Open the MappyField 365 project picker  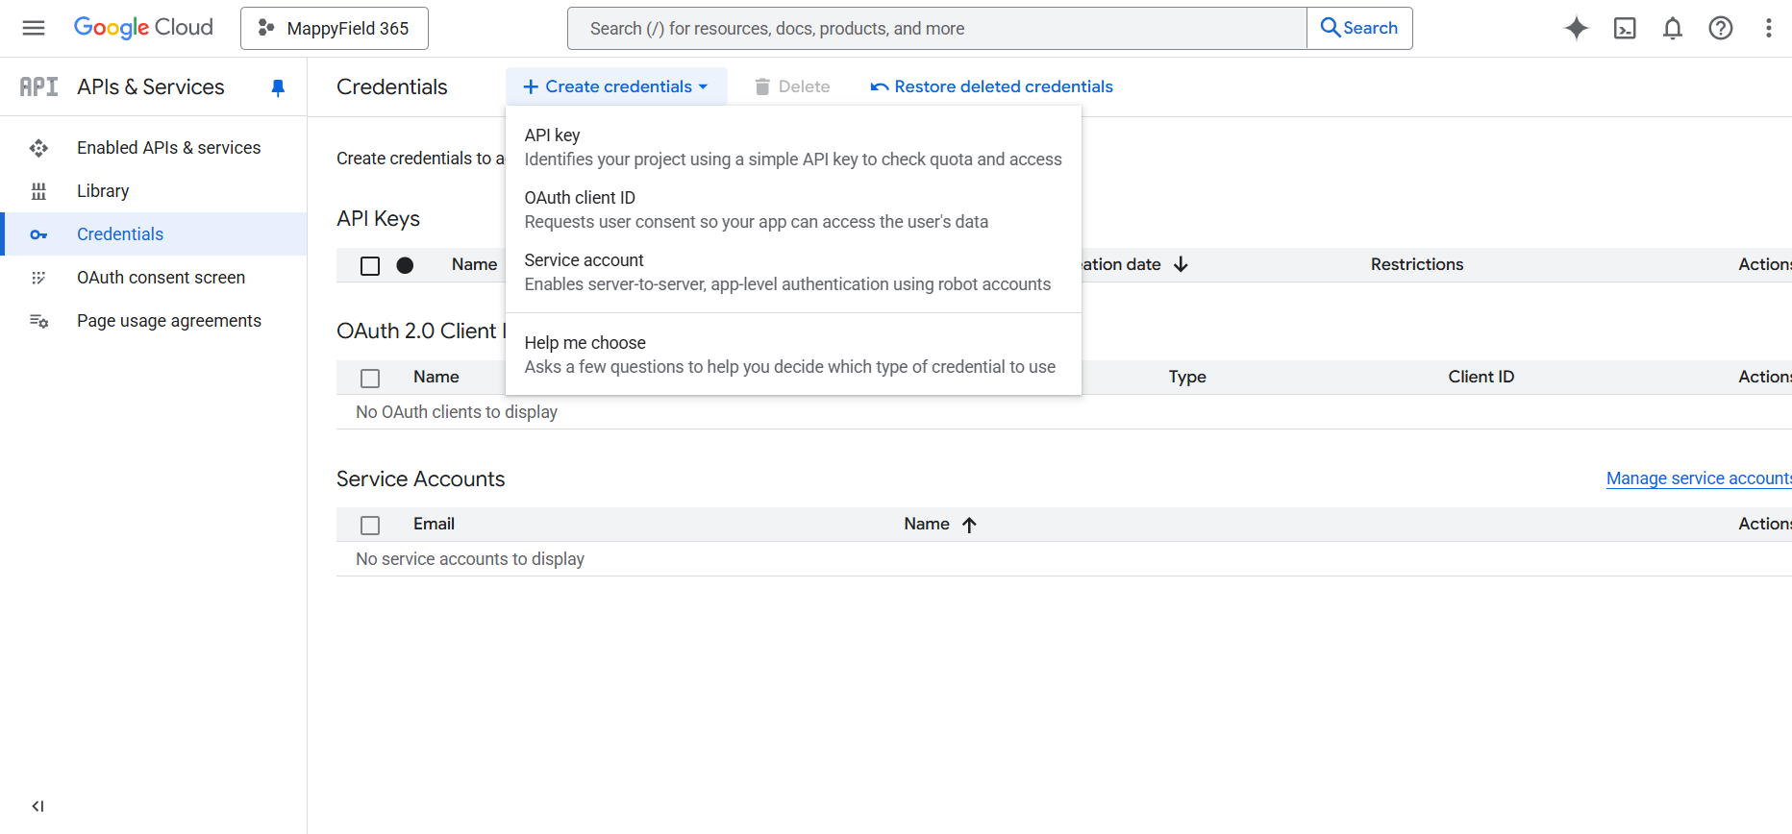pyautogui.click(x=335, y=28)
